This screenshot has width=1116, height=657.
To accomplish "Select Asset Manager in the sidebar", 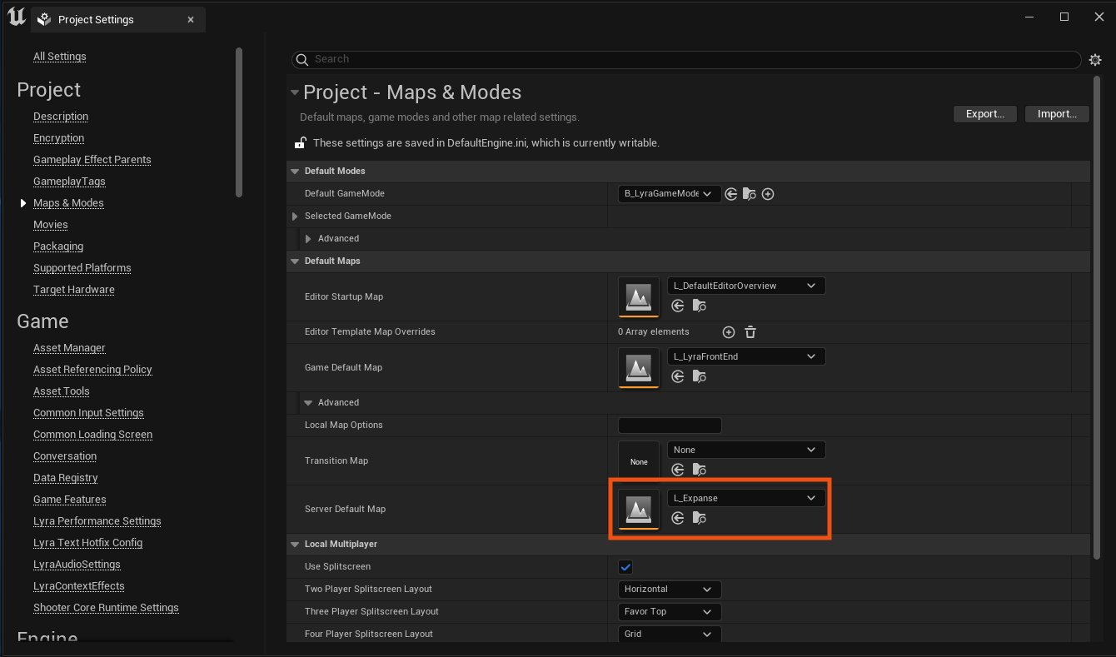I will pos(69,348).
